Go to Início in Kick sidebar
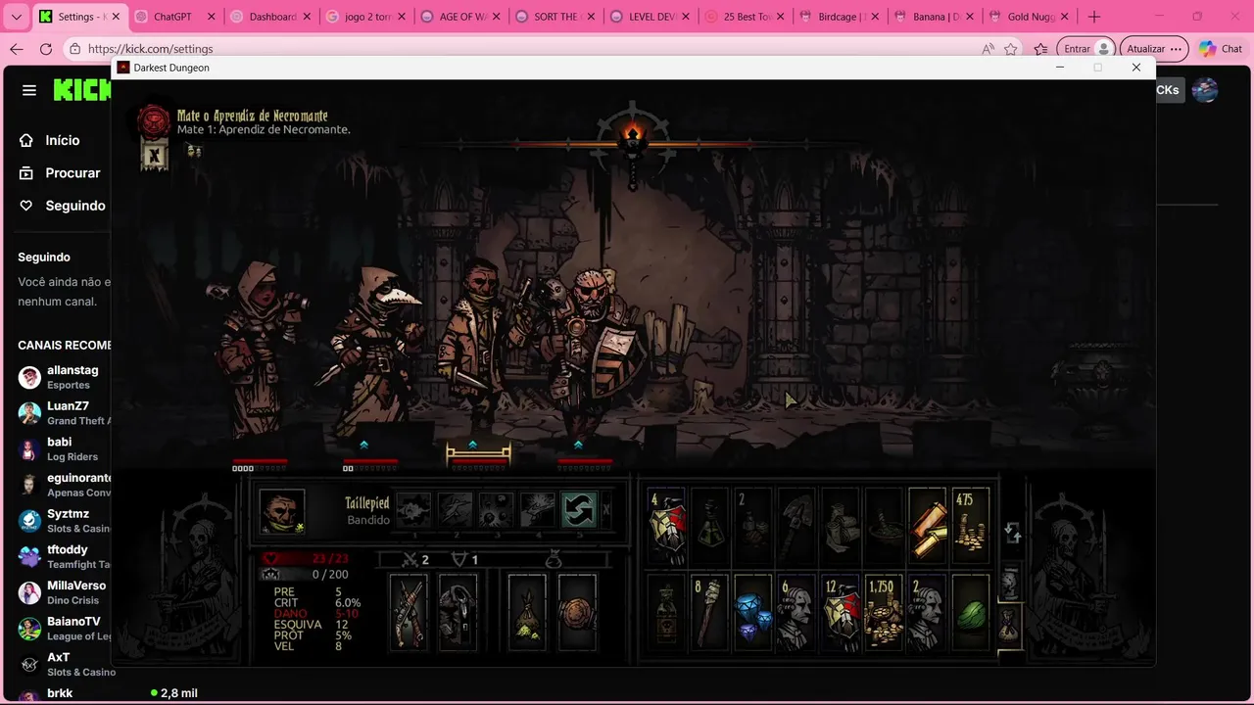The height and width of the screenshot is (705, 1254). (x=50, y=140)
